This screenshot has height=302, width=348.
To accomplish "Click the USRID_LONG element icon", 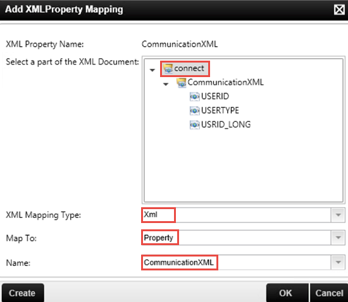I will (195, 124).
